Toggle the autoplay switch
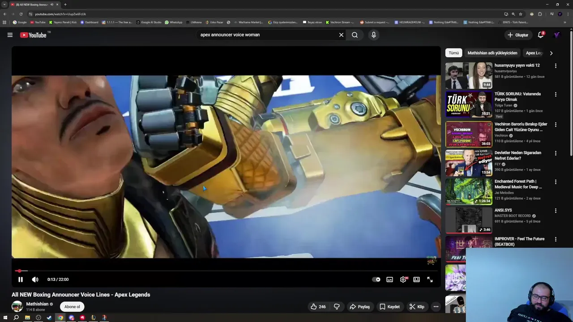Screen dimensions: 573x322 point(376,280)
